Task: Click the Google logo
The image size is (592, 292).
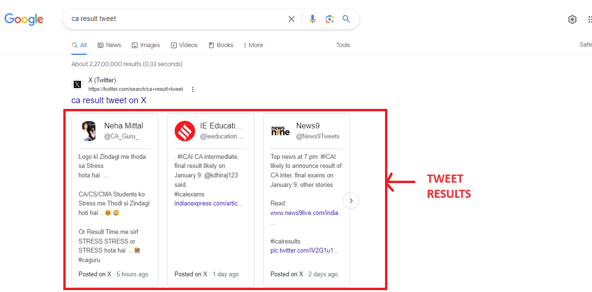Action: pyautogui.click(x=24, y=19)
